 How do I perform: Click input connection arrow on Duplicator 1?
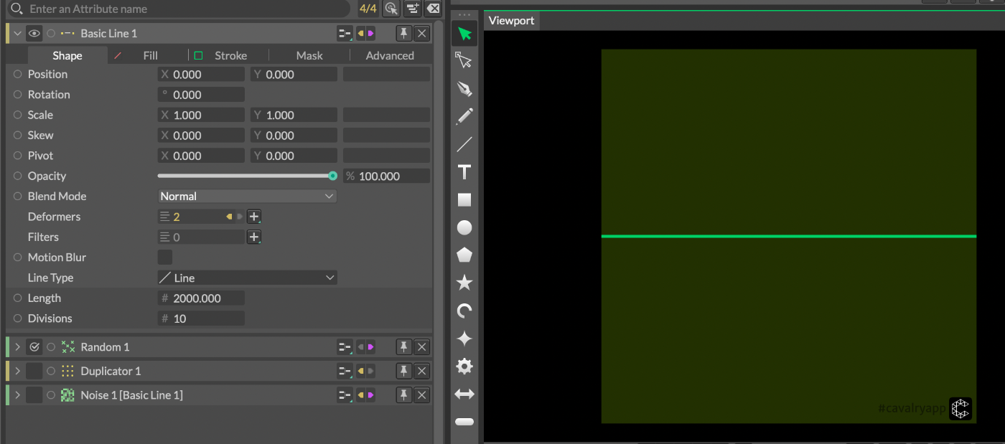point(361,371)
